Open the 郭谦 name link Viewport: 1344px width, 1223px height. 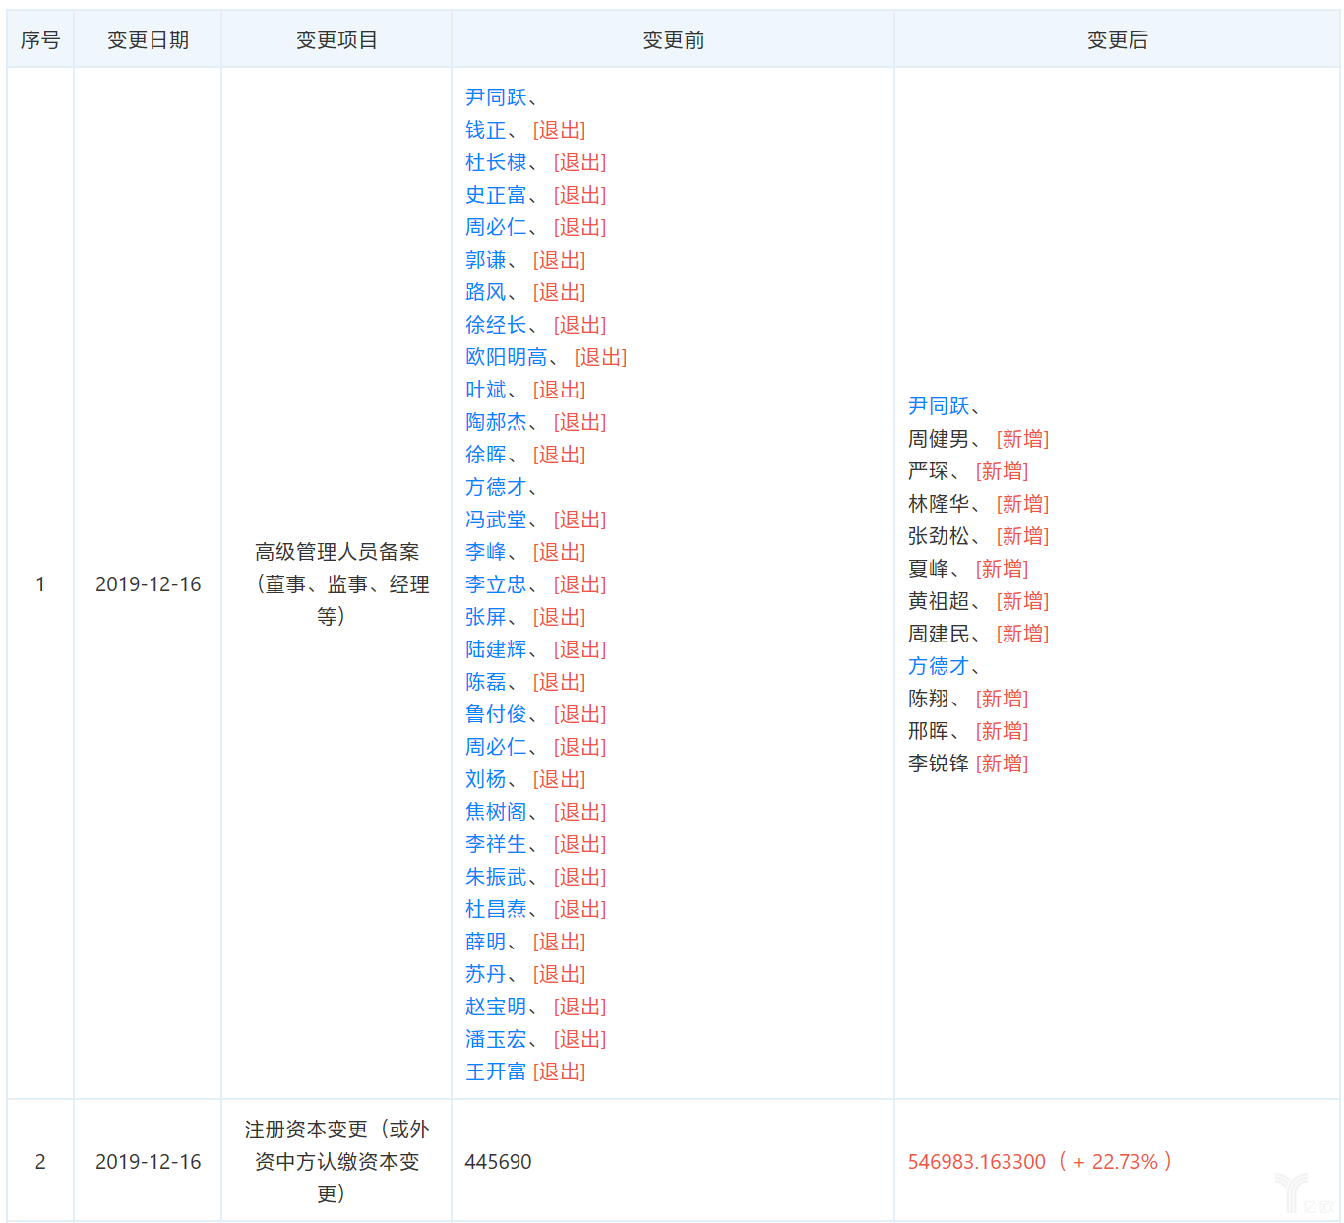point(486,260)
